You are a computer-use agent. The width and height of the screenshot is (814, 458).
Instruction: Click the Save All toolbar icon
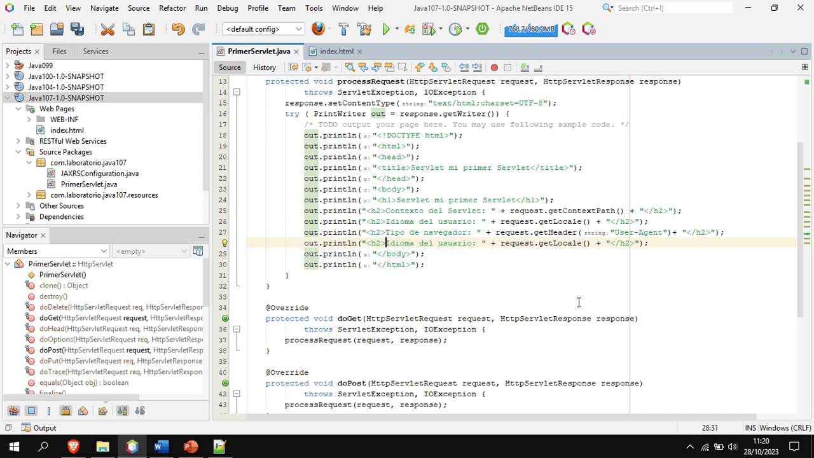pyautogui.click(x=77, y=29)
